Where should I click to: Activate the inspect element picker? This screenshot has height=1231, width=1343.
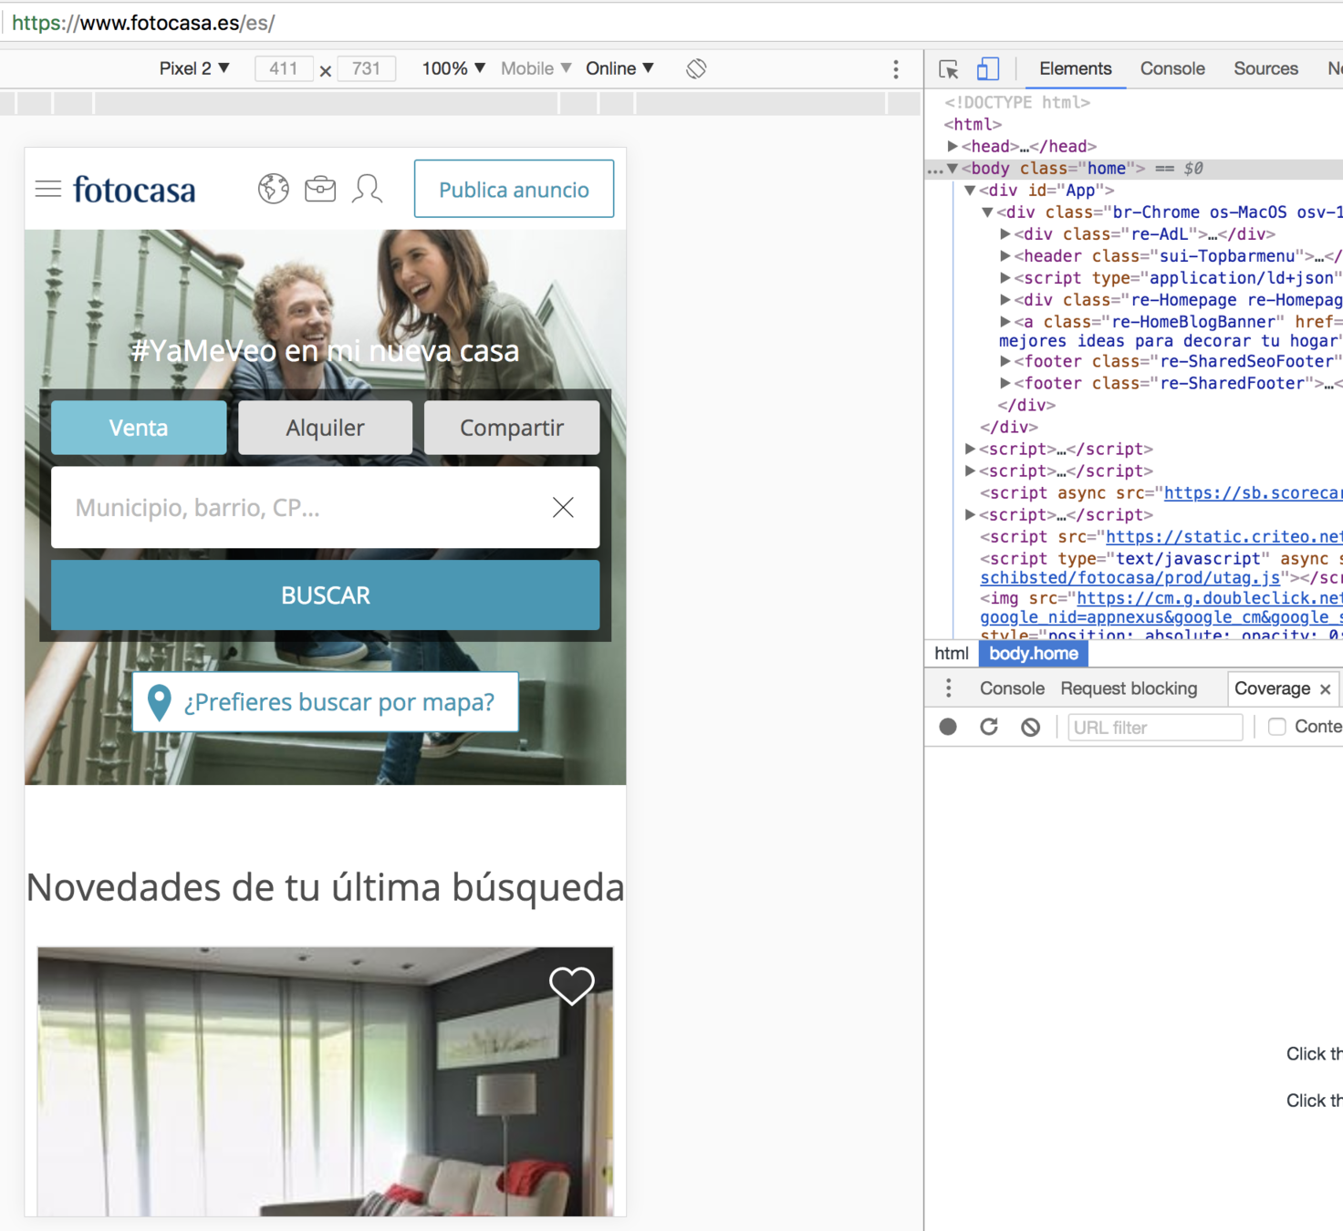949,69
